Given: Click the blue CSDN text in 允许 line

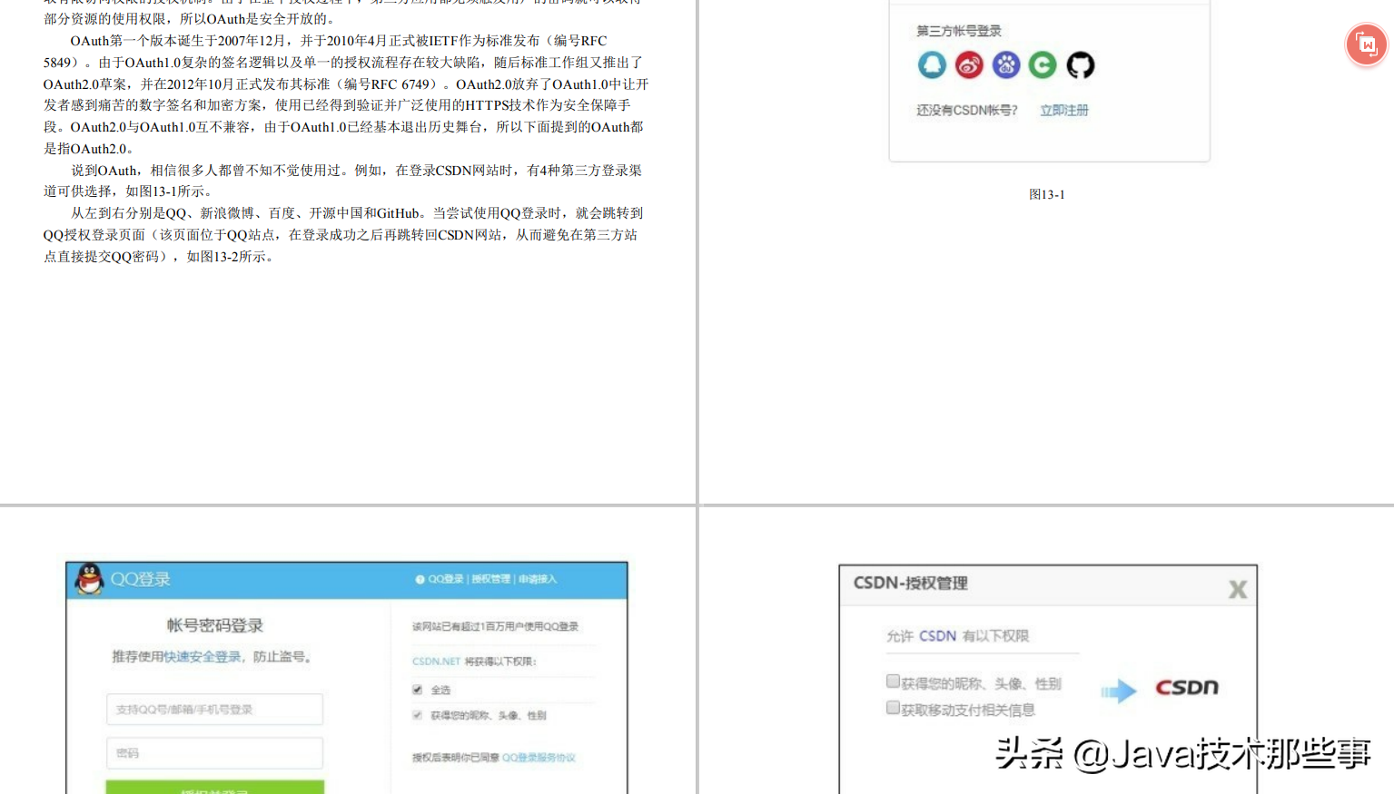Looking at the screenshot, I should click(937, 636).
